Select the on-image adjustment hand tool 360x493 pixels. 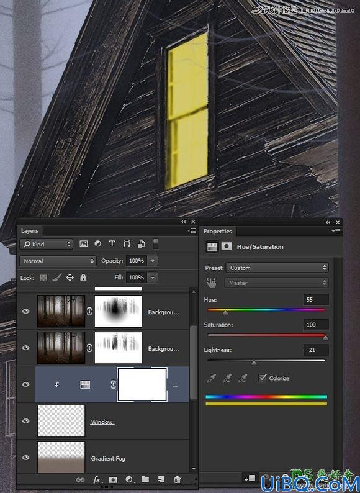tap(211, 283)
